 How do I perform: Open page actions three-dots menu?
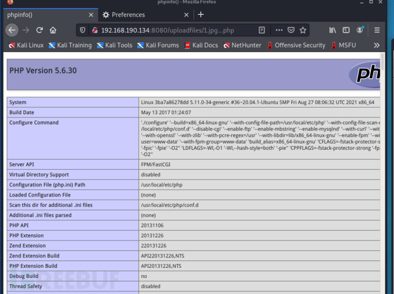279,30
